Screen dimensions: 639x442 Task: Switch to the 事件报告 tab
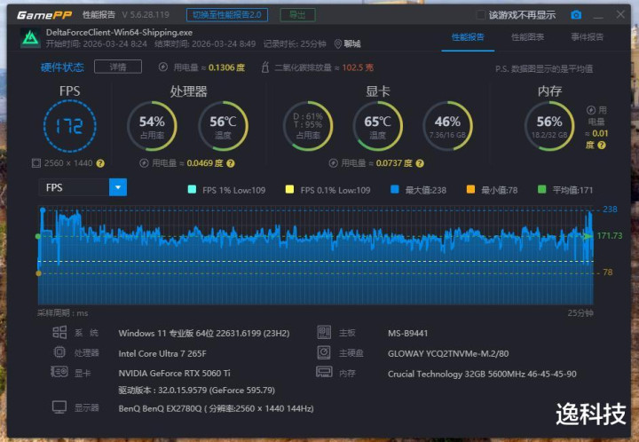(x=587, y=37)
